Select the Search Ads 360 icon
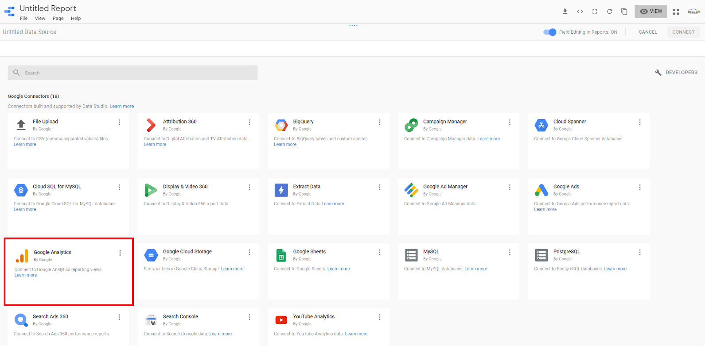The image size is (709, 346). tap(21, 320)
